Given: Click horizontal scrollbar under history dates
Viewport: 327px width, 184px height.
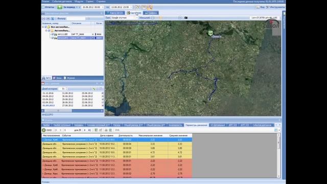Looking at the screenshot, I should pyautogui.click(x=73, y=111).
